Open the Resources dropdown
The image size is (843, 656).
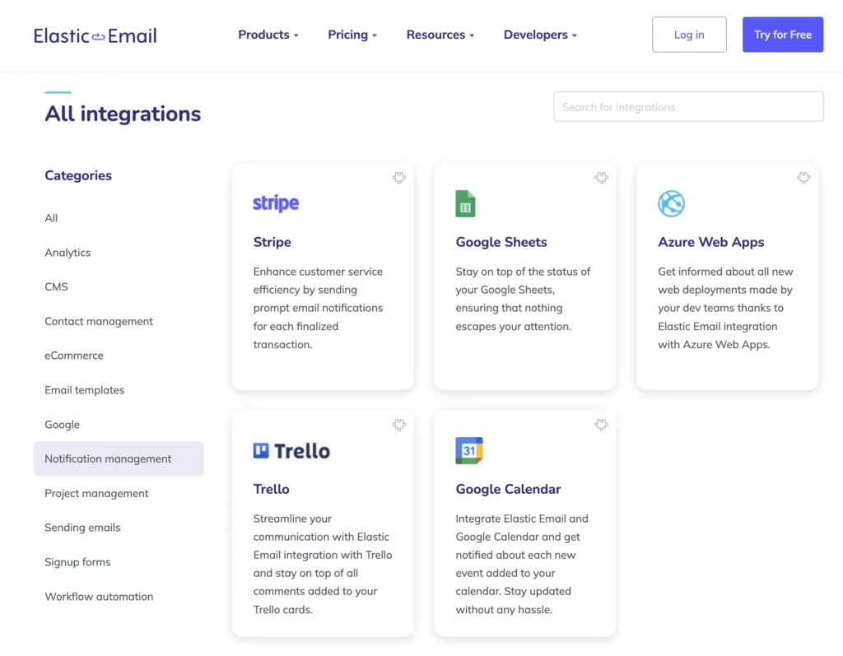point(440,35)
